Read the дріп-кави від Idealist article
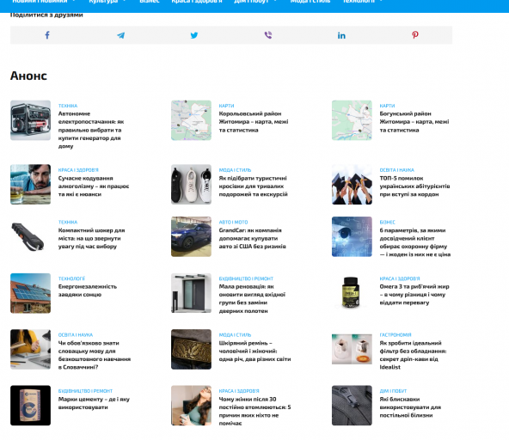Image resolution: width=509 pixels, height=440 pixels. point(413,355)
